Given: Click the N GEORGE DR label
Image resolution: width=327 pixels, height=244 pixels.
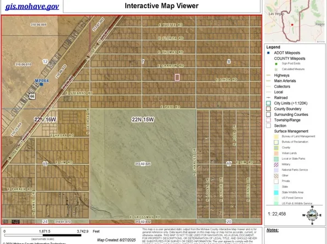Looking at the screenshot, I should click(x=88, y=121).
